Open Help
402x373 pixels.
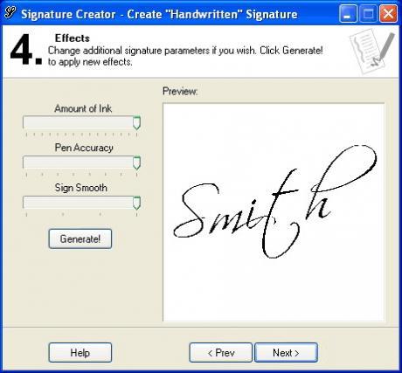click(x=80, y=353)
